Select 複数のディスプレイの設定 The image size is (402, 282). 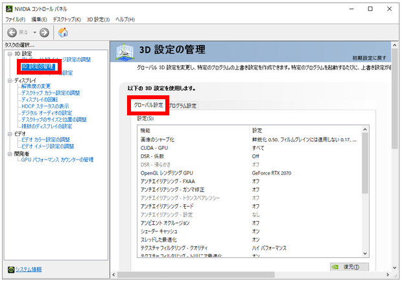click(x=47, y=126)
